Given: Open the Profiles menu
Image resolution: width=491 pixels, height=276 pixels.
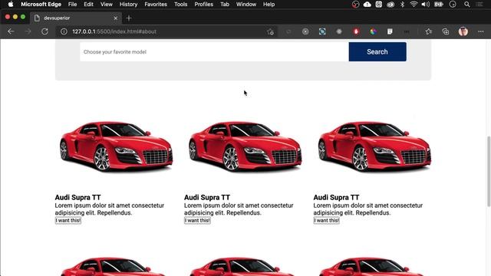Looking at the screenshot, I should click(x=203, y=5).
